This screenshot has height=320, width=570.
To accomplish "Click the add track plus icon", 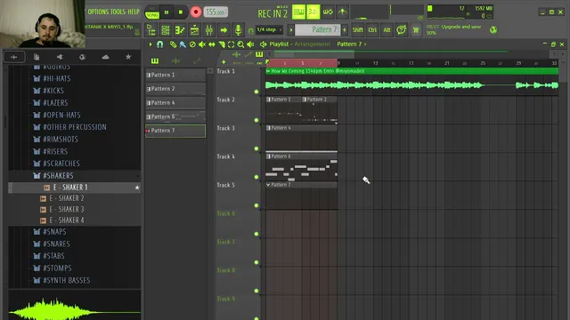I will click(x=224, y=62).
